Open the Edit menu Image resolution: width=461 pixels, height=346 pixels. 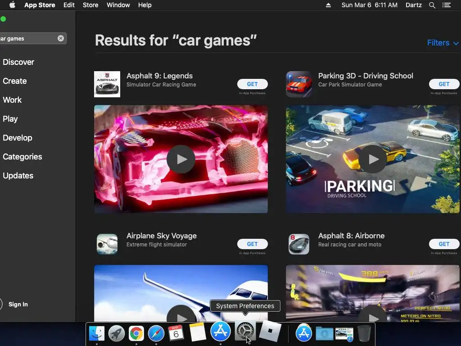coord(69,5)
